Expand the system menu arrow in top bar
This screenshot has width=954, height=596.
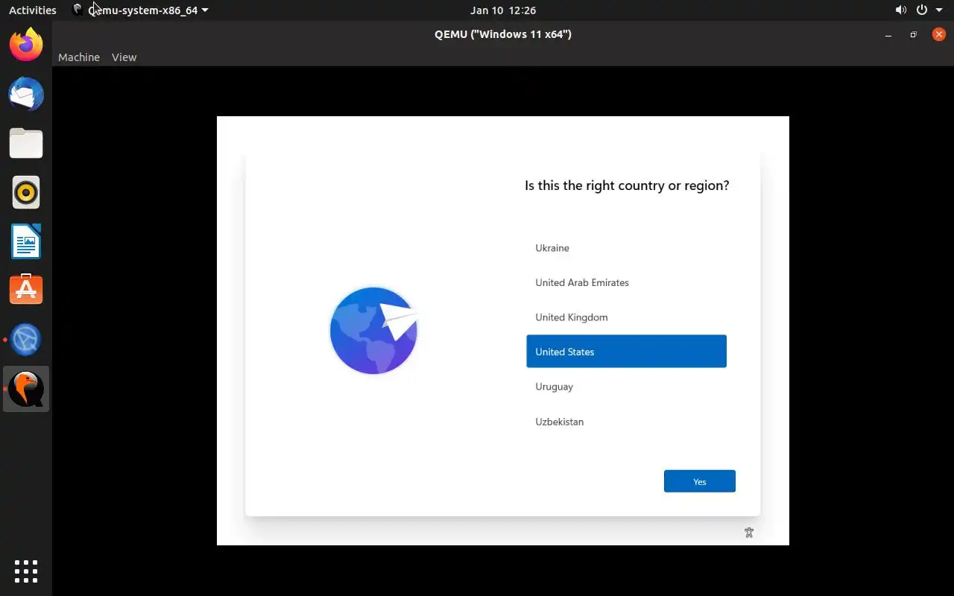tap(939, 10)
